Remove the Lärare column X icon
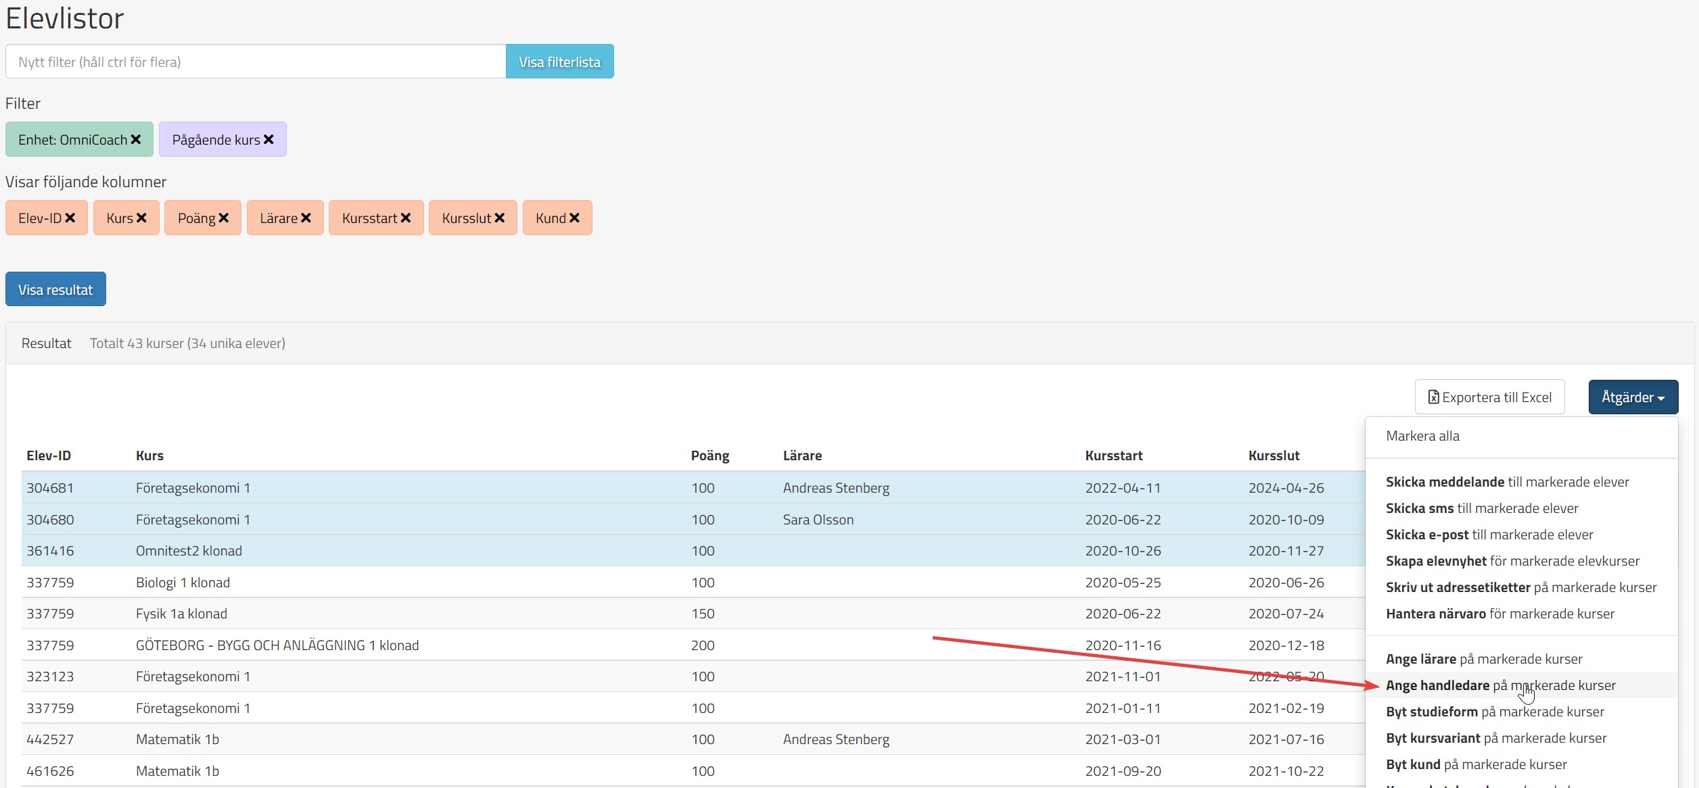Viewport: 1699px width, 788px height. pos(306,218)
